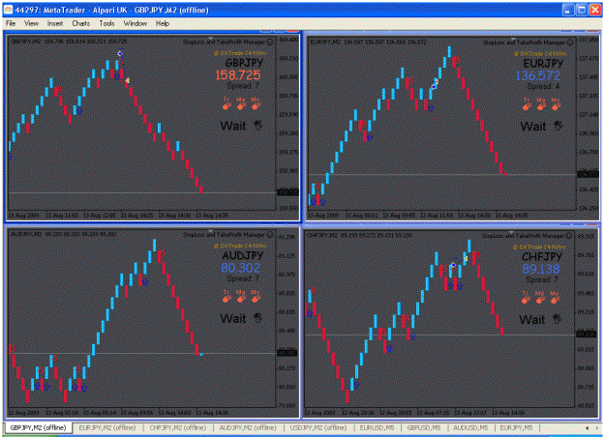Viewport: 605px width, 437px height.
Task: Click the current price label on GBPJPY axis
Action: click(288, 192)
